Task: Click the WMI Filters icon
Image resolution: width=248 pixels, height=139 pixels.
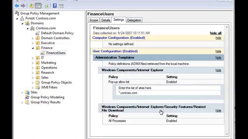Action: click(38, 87)
